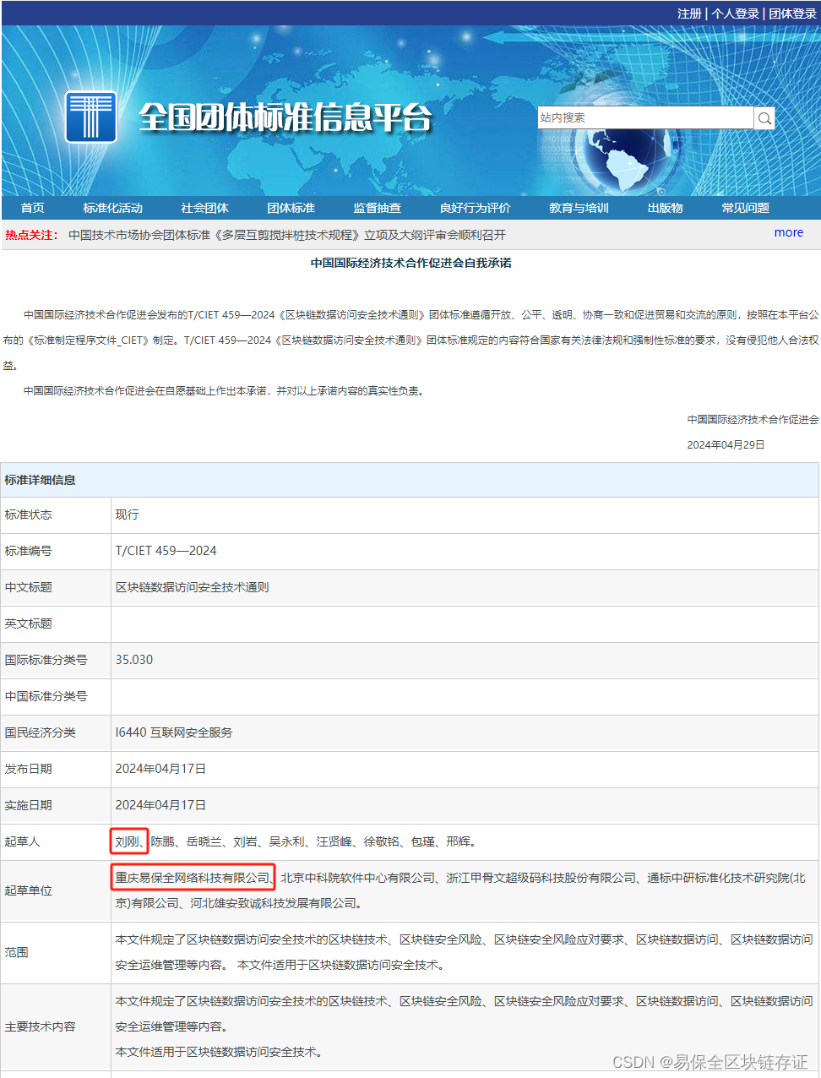Screen dimensions: 821x1078
Task: Go to 首页 in navigation bar
Action: coord(33,208)
